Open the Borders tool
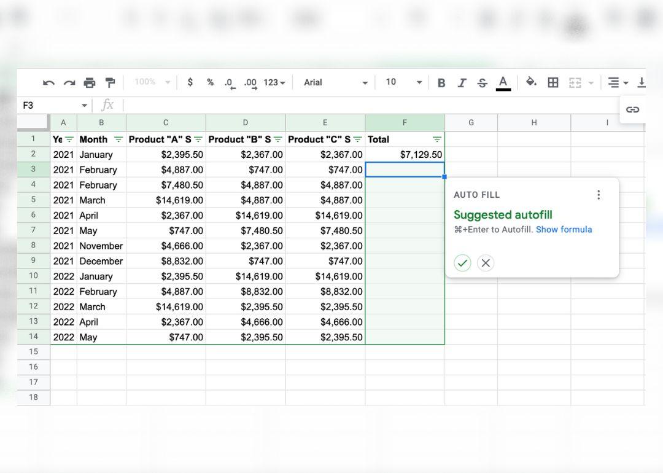 553,82
